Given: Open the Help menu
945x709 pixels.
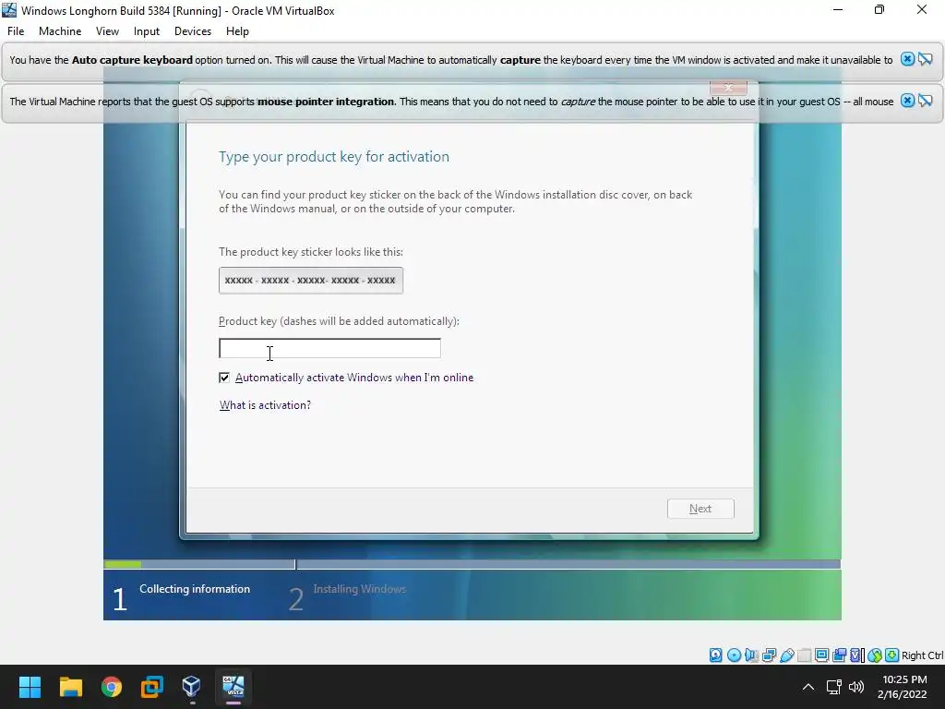Looking at the screenshot, I should coord(237,31).
